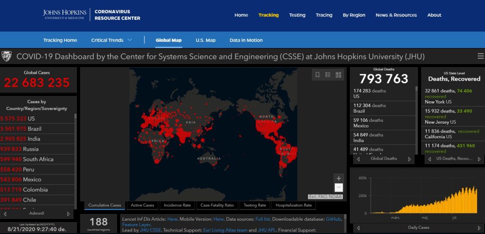Open Esri Living Atlas team link
The image size is (485, 234).
[x=225, y=230]
